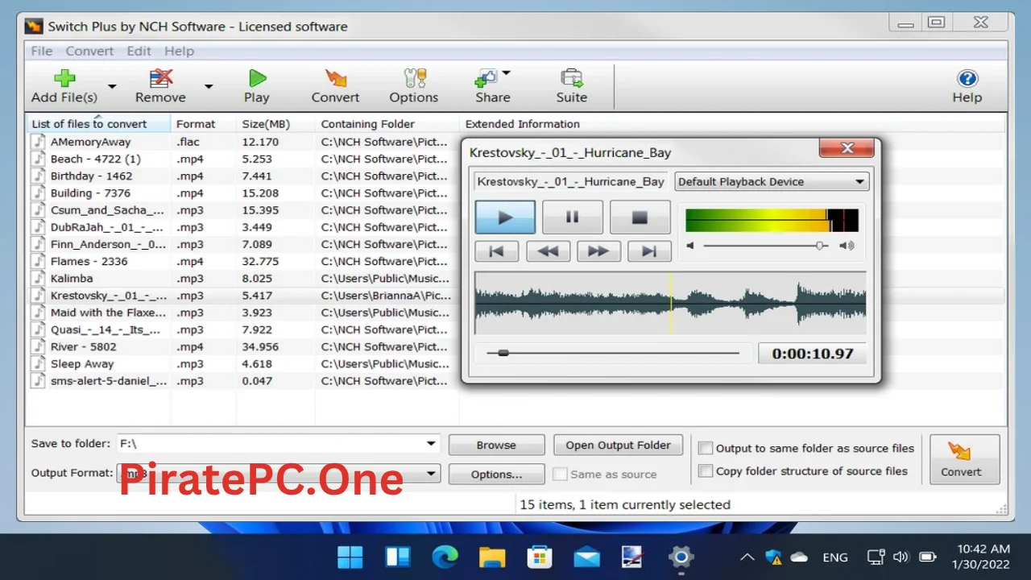The width and height of the screenshot is (1031, 580).
Task: Select the 'Flames - 2336' file row
Action: click(515, 261)
